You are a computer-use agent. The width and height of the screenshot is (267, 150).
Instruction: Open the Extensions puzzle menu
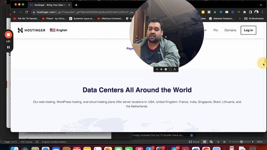tap(244, 12)
